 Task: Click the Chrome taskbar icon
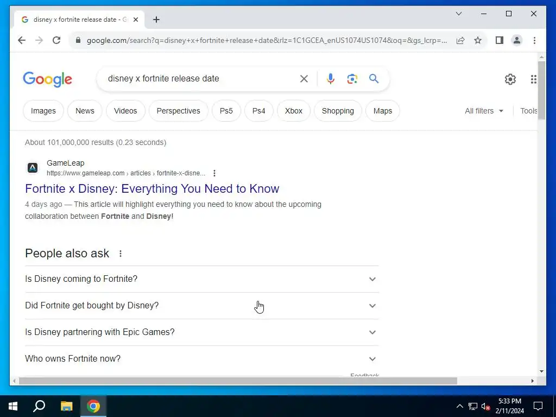[x=93, y=406]
